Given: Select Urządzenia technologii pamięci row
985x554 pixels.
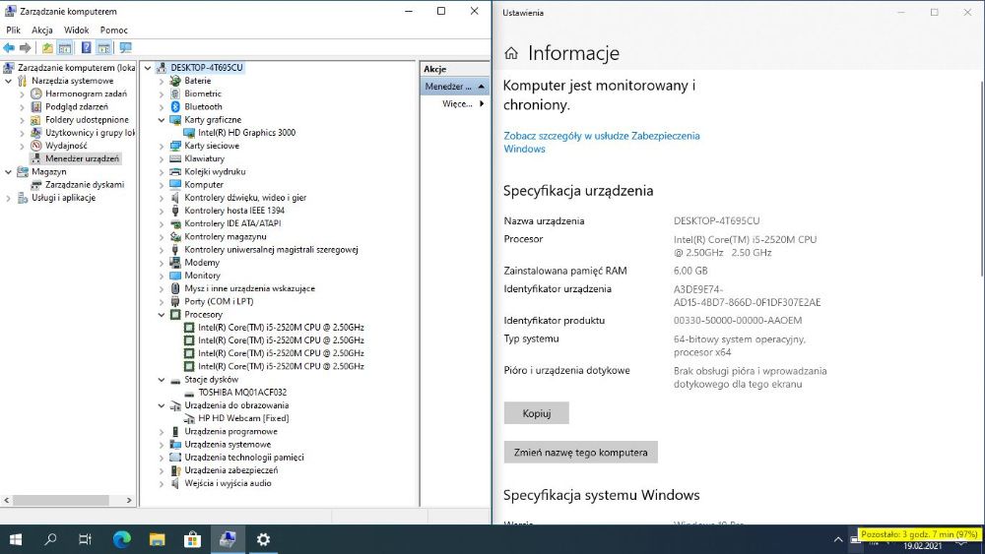Looking at the screenshot, I should (x=243, y=457).
